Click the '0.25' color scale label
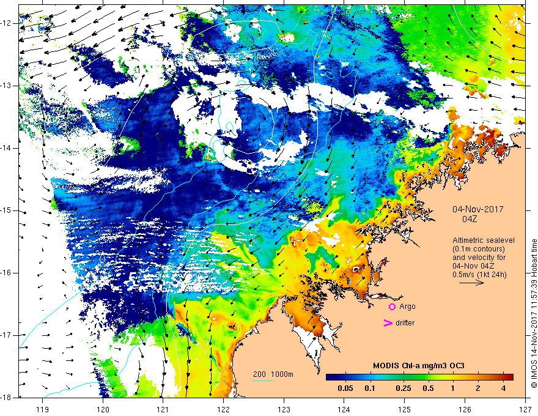This screenshot has height=416, width=538. 403,388
